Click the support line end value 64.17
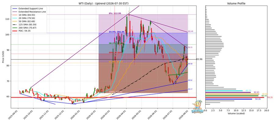The image size is (275, 122). tap(190, 89)
